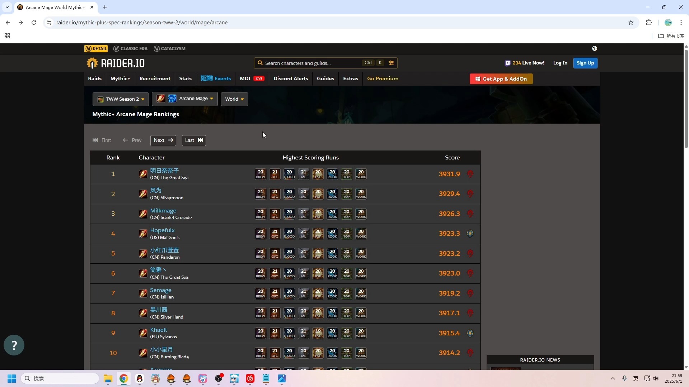
Task: Open the Guides menu
Action: click(x=325, y=78)
